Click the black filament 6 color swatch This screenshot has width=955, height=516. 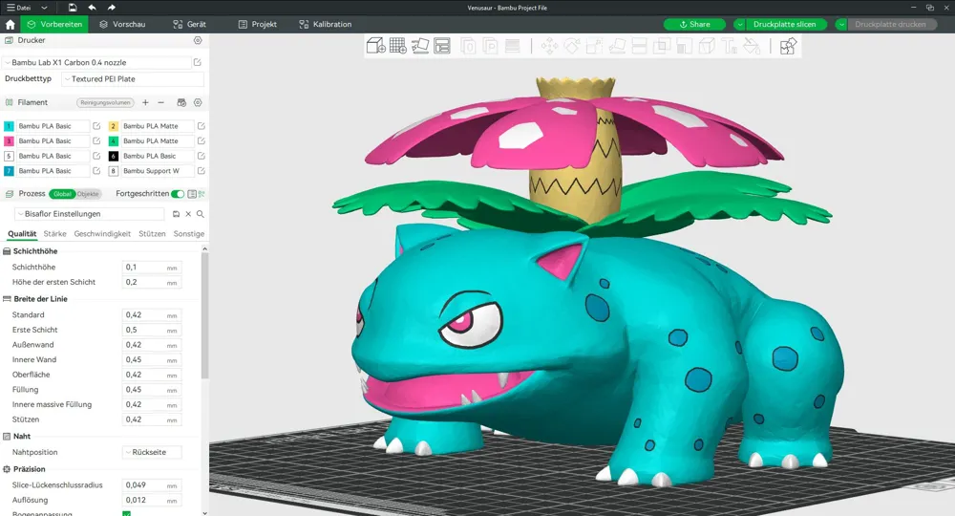114,156
